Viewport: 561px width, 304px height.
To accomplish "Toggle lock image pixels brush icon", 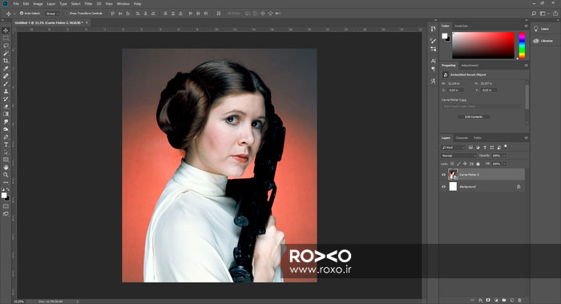I will 458,164.
